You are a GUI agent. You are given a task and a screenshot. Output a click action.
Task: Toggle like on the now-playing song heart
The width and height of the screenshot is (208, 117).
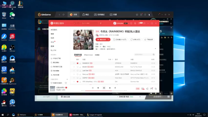pyautogui.click(x=66, y=88)
